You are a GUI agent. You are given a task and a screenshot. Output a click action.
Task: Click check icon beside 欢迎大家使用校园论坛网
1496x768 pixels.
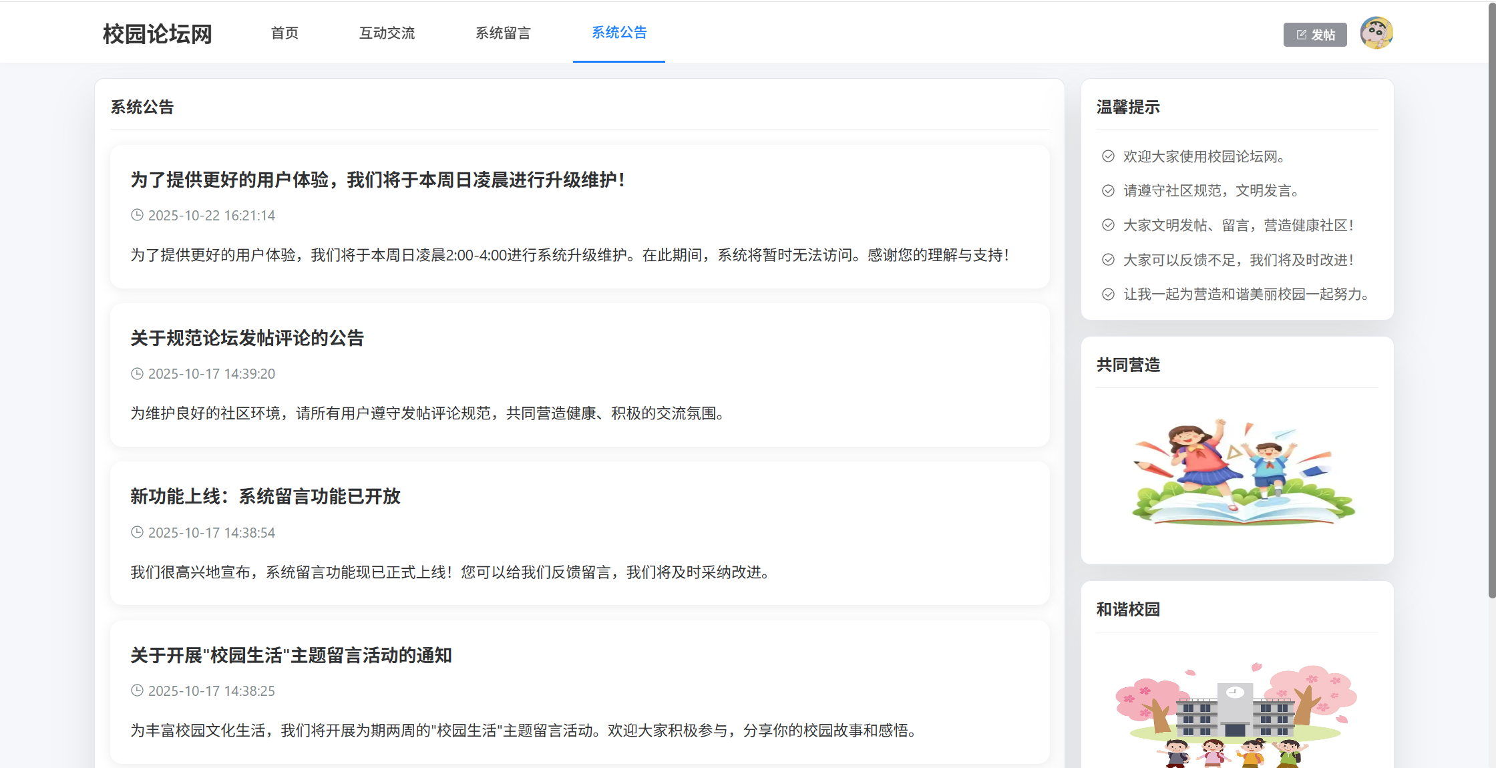coord(1108,156)
